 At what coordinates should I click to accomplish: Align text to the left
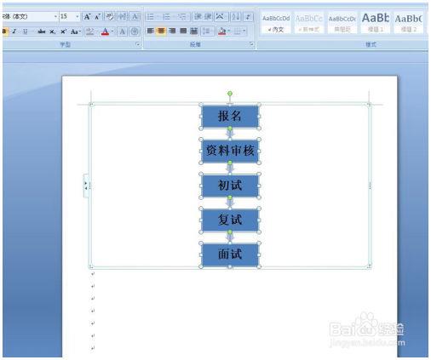[150, 31]
